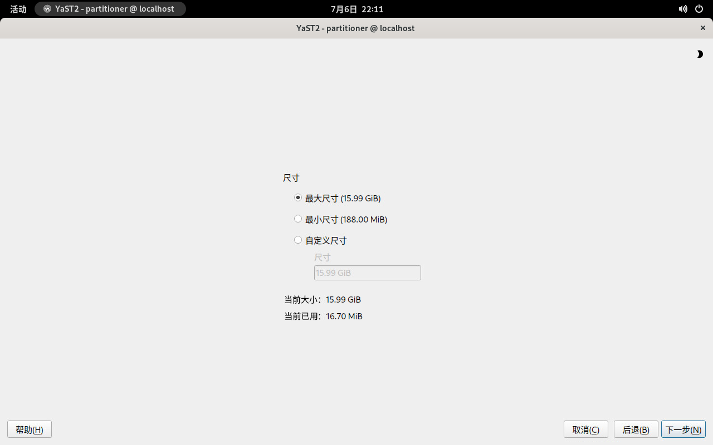
Task: Open the power menu icon
Action: [x=699, y=9]
